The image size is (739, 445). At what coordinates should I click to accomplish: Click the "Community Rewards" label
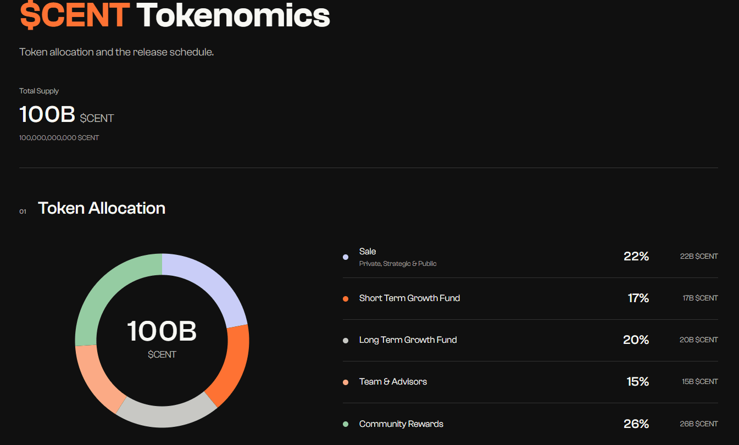tap(401, 424)
